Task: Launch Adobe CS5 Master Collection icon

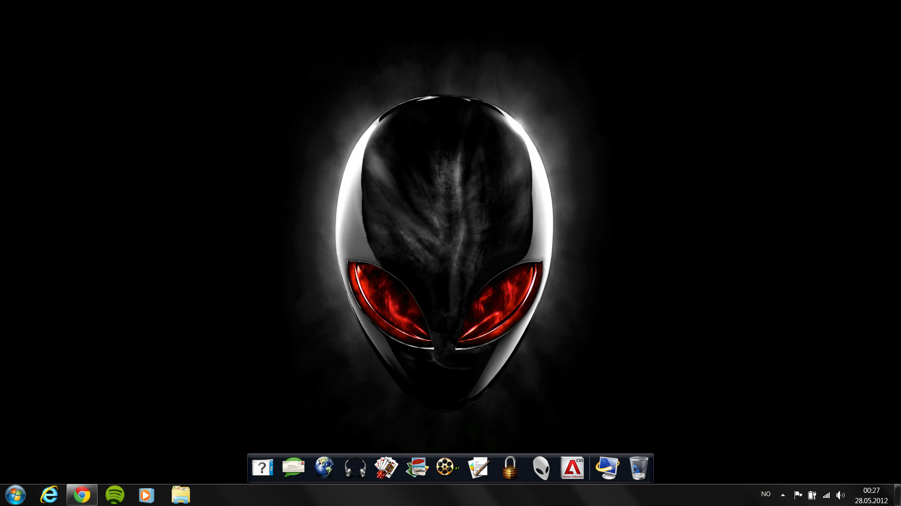Action: click(573, 468)
